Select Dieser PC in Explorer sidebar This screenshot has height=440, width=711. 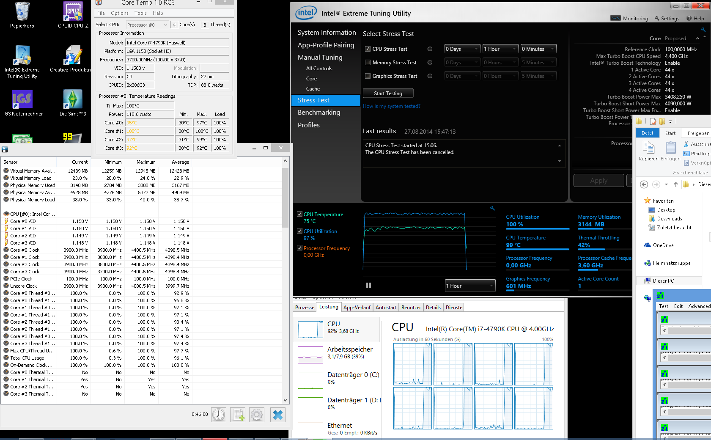pos(669,281)
